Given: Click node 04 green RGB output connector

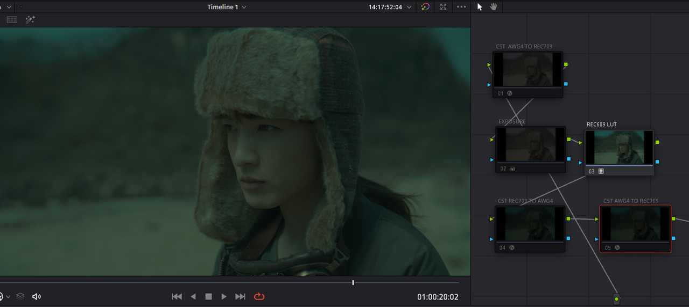Looking at the screenshot, I should click(568, 218).
